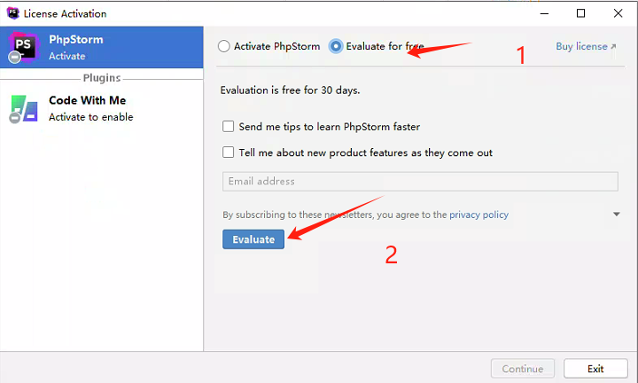
Task: Click the blue Evaluate button
Action: 253,239
